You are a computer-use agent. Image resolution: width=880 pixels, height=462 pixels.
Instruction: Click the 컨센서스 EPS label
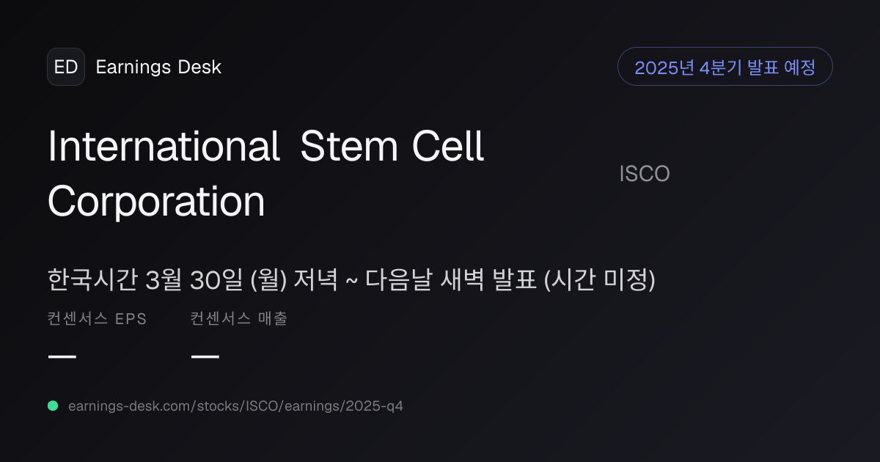click(97, 319)
